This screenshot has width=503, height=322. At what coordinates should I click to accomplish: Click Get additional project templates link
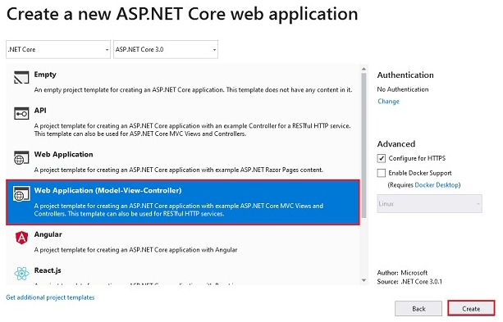(50, 297)
